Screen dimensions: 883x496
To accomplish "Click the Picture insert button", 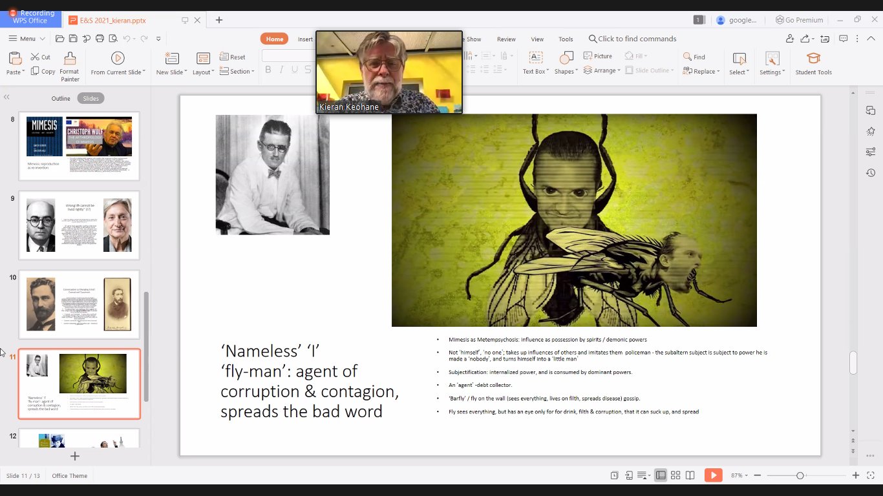I will 598,56.
